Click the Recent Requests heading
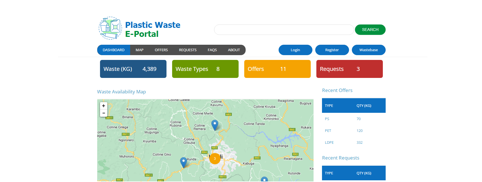482x182 pixels. click(341, 158)
